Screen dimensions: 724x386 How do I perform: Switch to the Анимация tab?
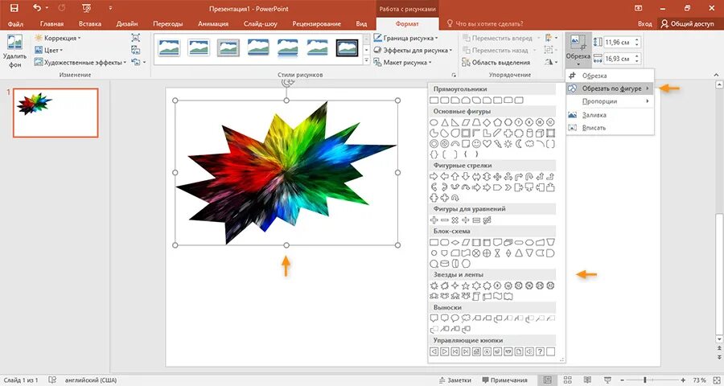click(213, 23)
